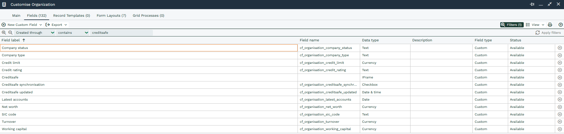The image size is (564, 134).
Task: Click the filter value field containing 'creditsafe'
Action: pyautogui.click(x=121, y=33)
